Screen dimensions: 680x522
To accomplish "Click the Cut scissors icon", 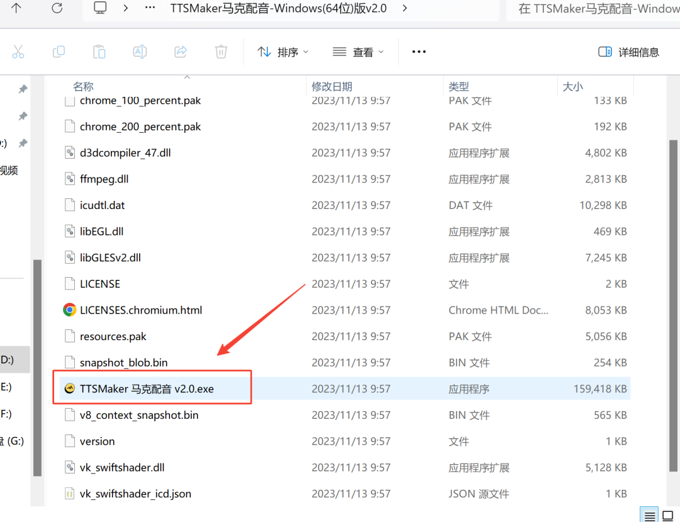I will coord(18,52).
